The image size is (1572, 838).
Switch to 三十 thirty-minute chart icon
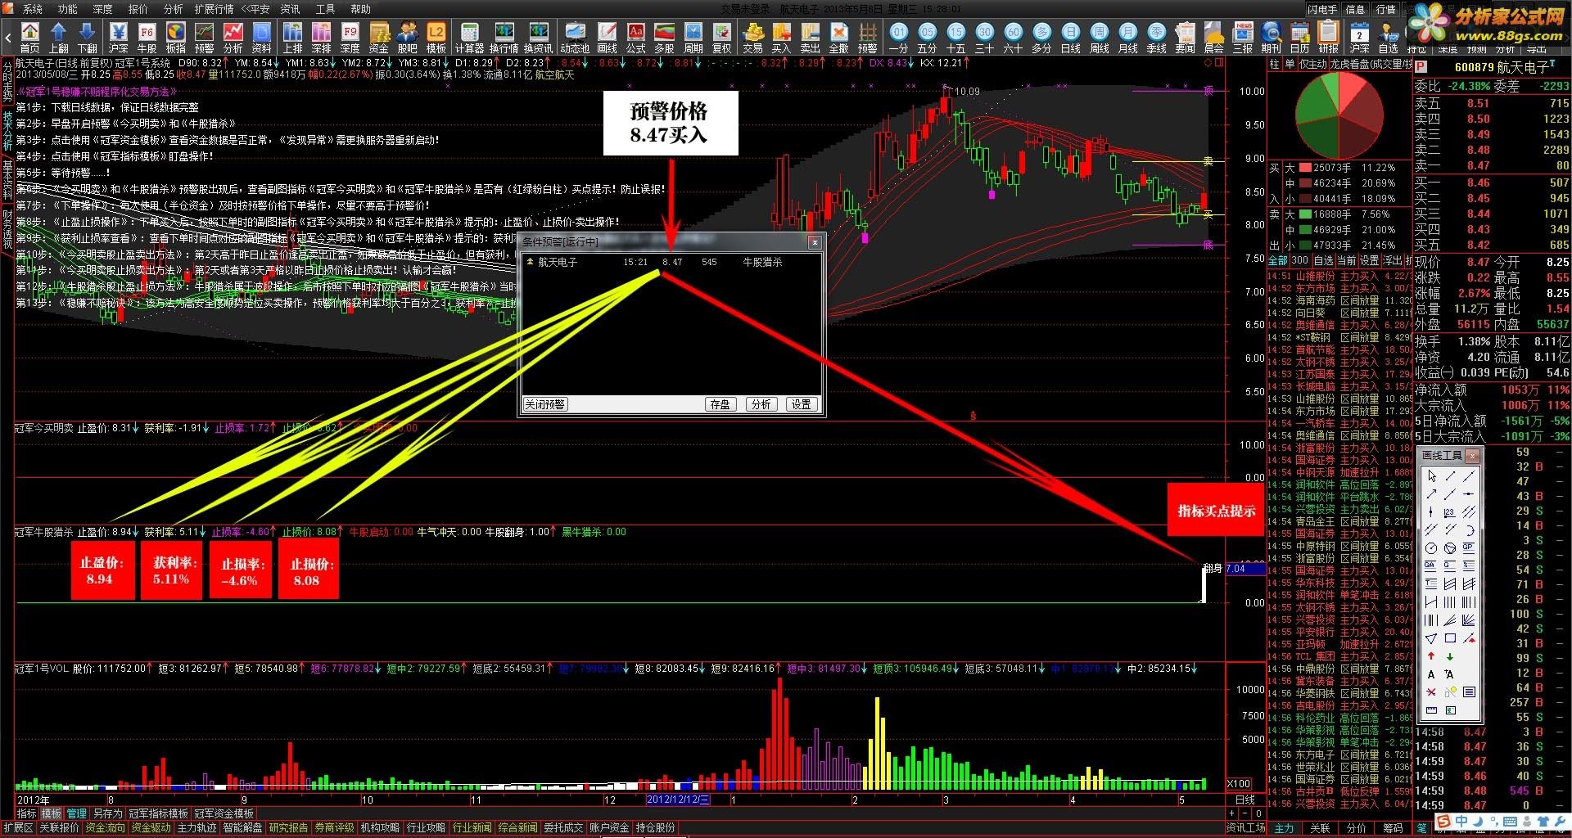pos(985,37)
